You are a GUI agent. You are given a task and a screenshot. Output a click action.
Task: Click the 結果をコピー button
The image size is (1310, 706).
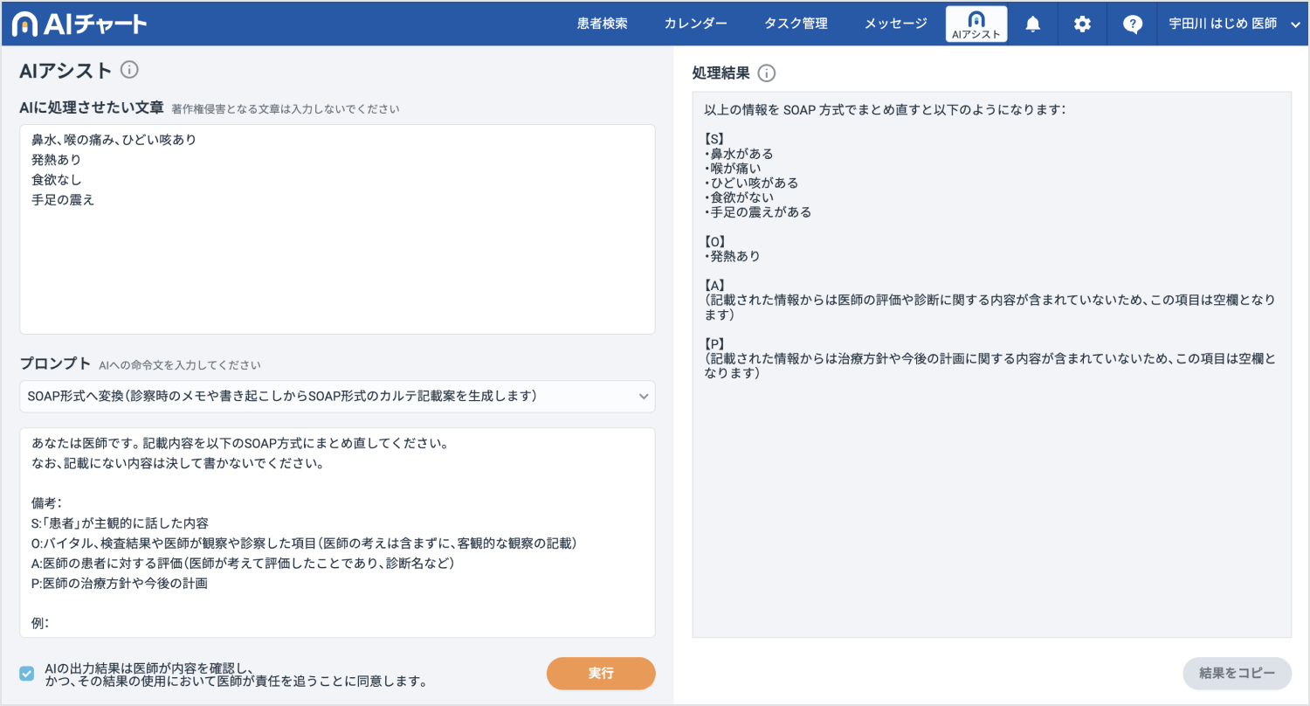[x=1237, y=674]
